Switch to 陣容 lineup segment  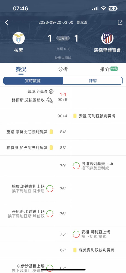pos(92,81)
